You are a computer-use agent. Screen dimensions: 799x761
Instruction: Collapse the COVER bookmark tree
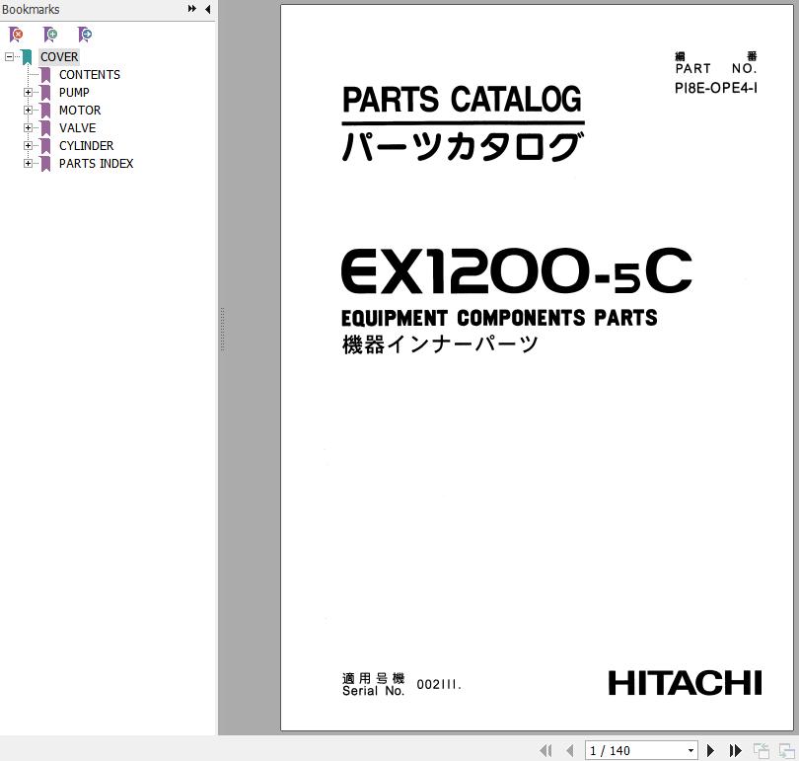9,56
